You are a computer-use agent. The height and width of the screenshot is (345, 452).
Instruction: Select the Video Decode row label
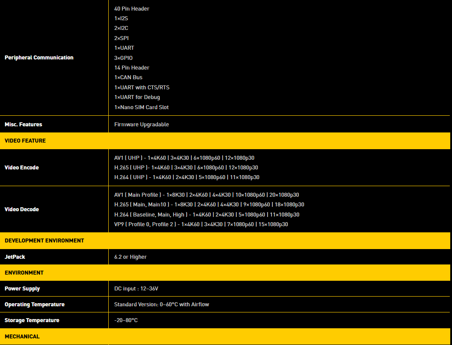click(22, 209)
